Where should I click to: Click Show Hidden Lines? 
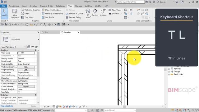pyautogui.click(x=52, y=10)
